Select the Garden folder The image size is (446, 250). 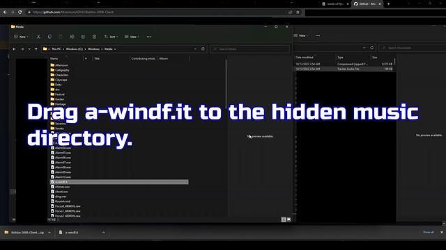click(x=60, y=99)
